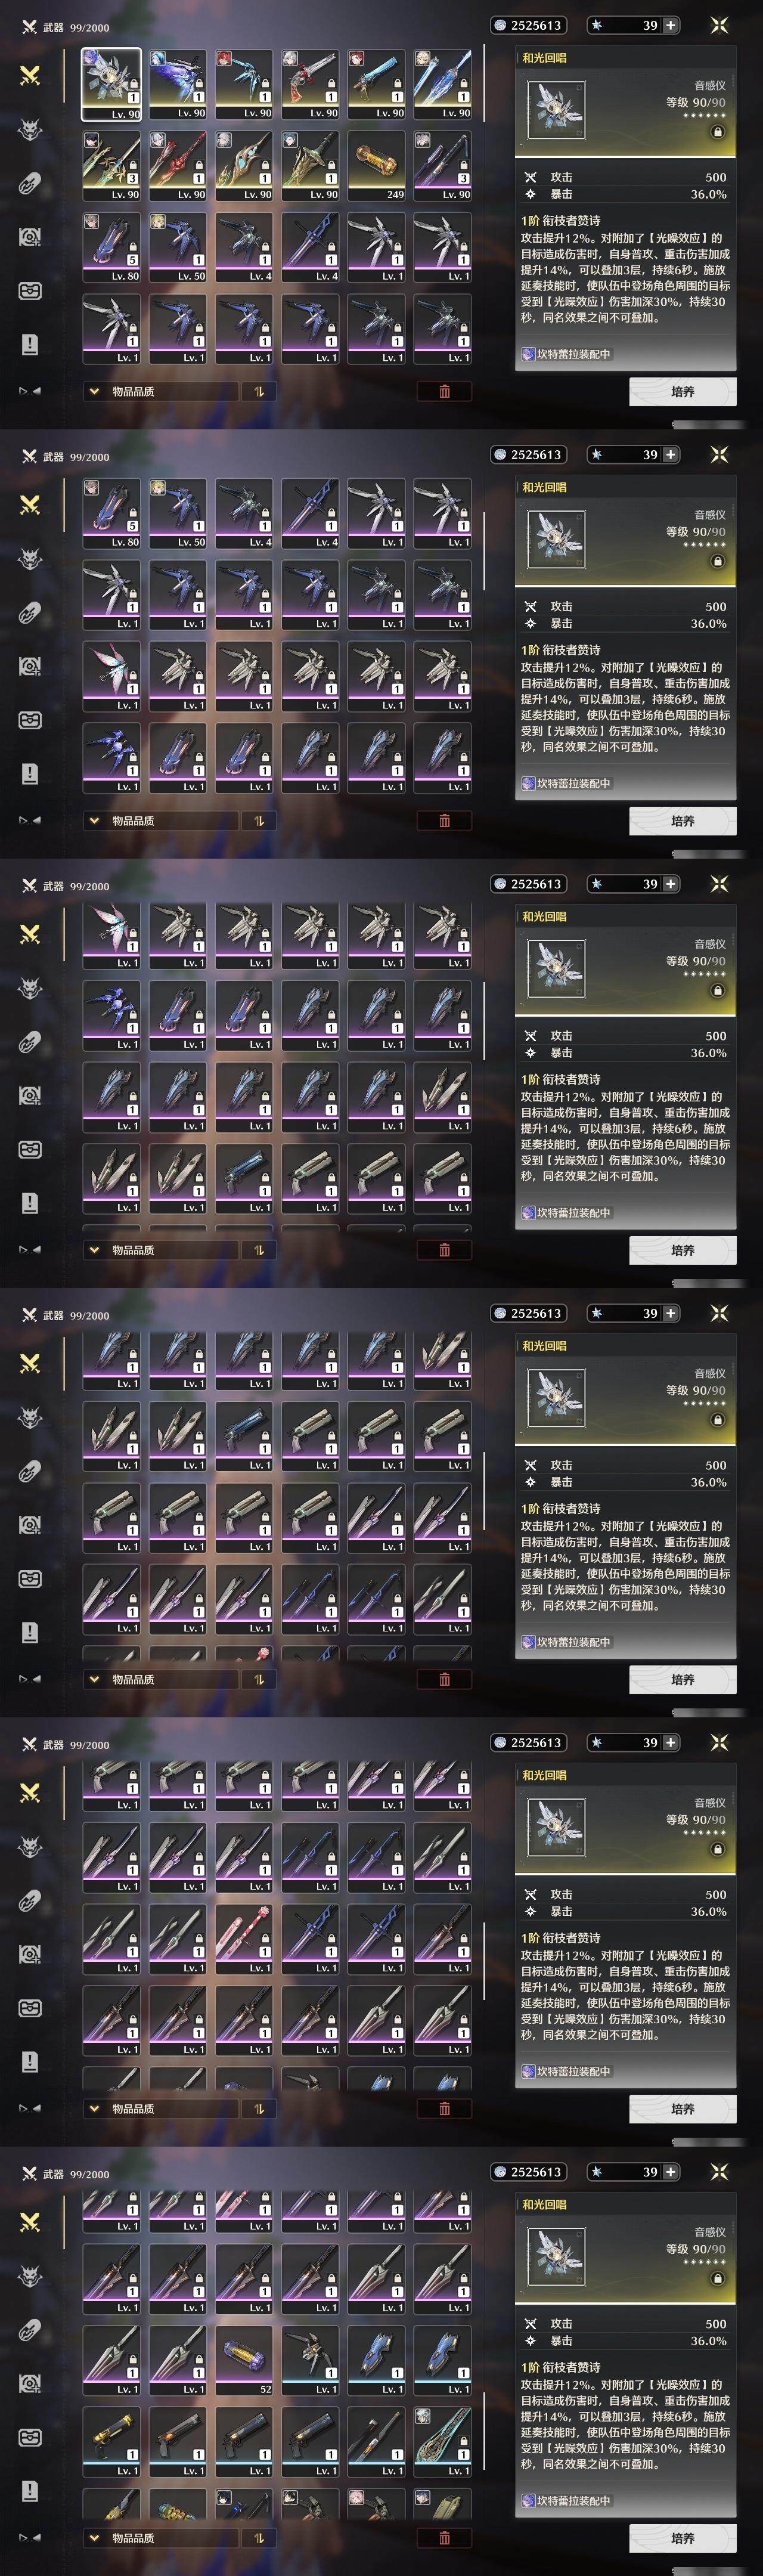Expand the 物品品质 sort dropdown in bottommost view
This screenshot has width=763, height=2576.
(x=161, y=2538)
